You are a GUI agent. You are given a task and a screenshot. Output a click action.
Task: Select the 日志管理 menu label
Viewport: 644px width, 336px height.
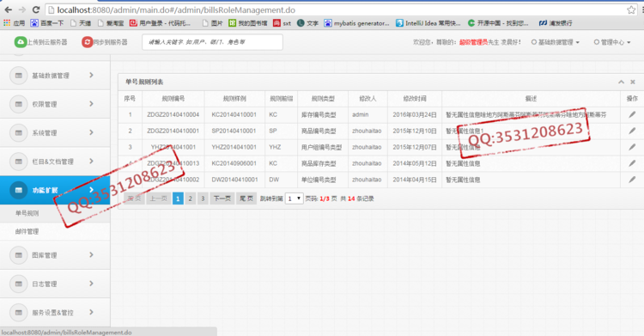pyautogui.click(x=45, y=284)
